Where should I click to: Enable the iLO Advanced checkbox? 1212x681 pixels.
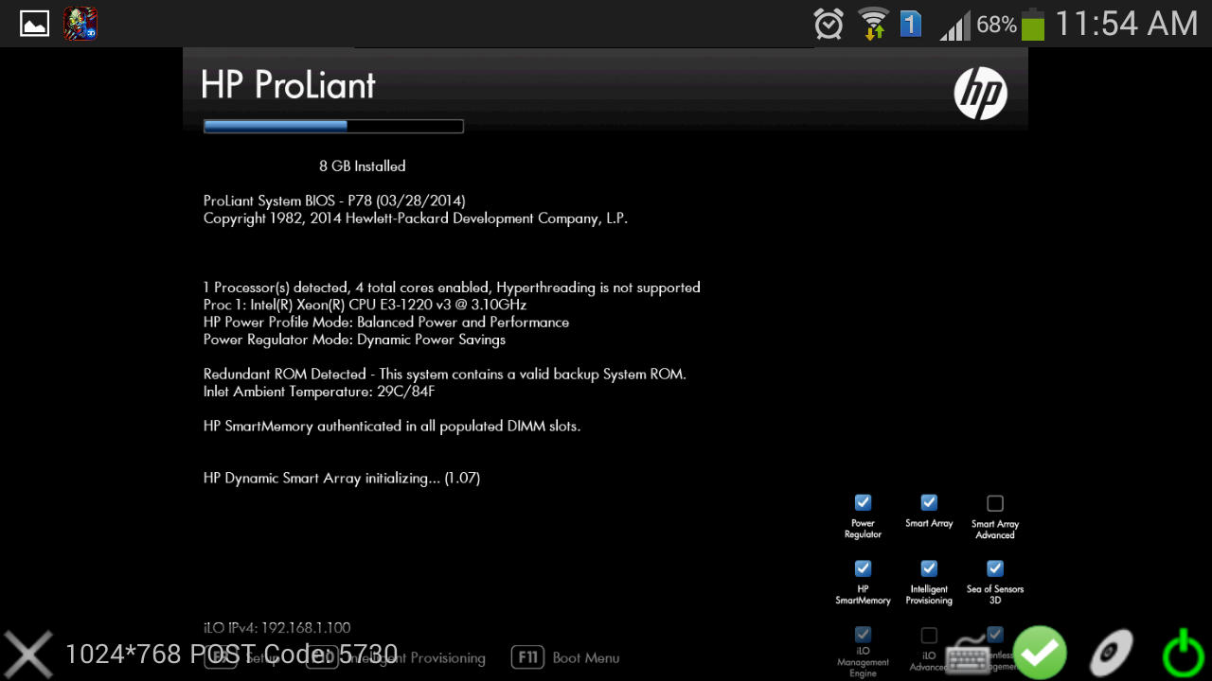click(929, 636)
